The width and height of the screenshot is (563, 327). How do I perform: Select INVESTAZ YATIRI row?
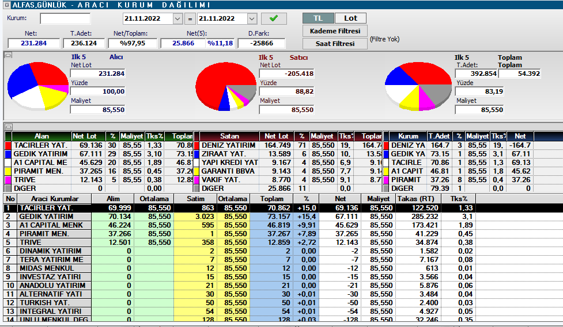click(284, 277)
